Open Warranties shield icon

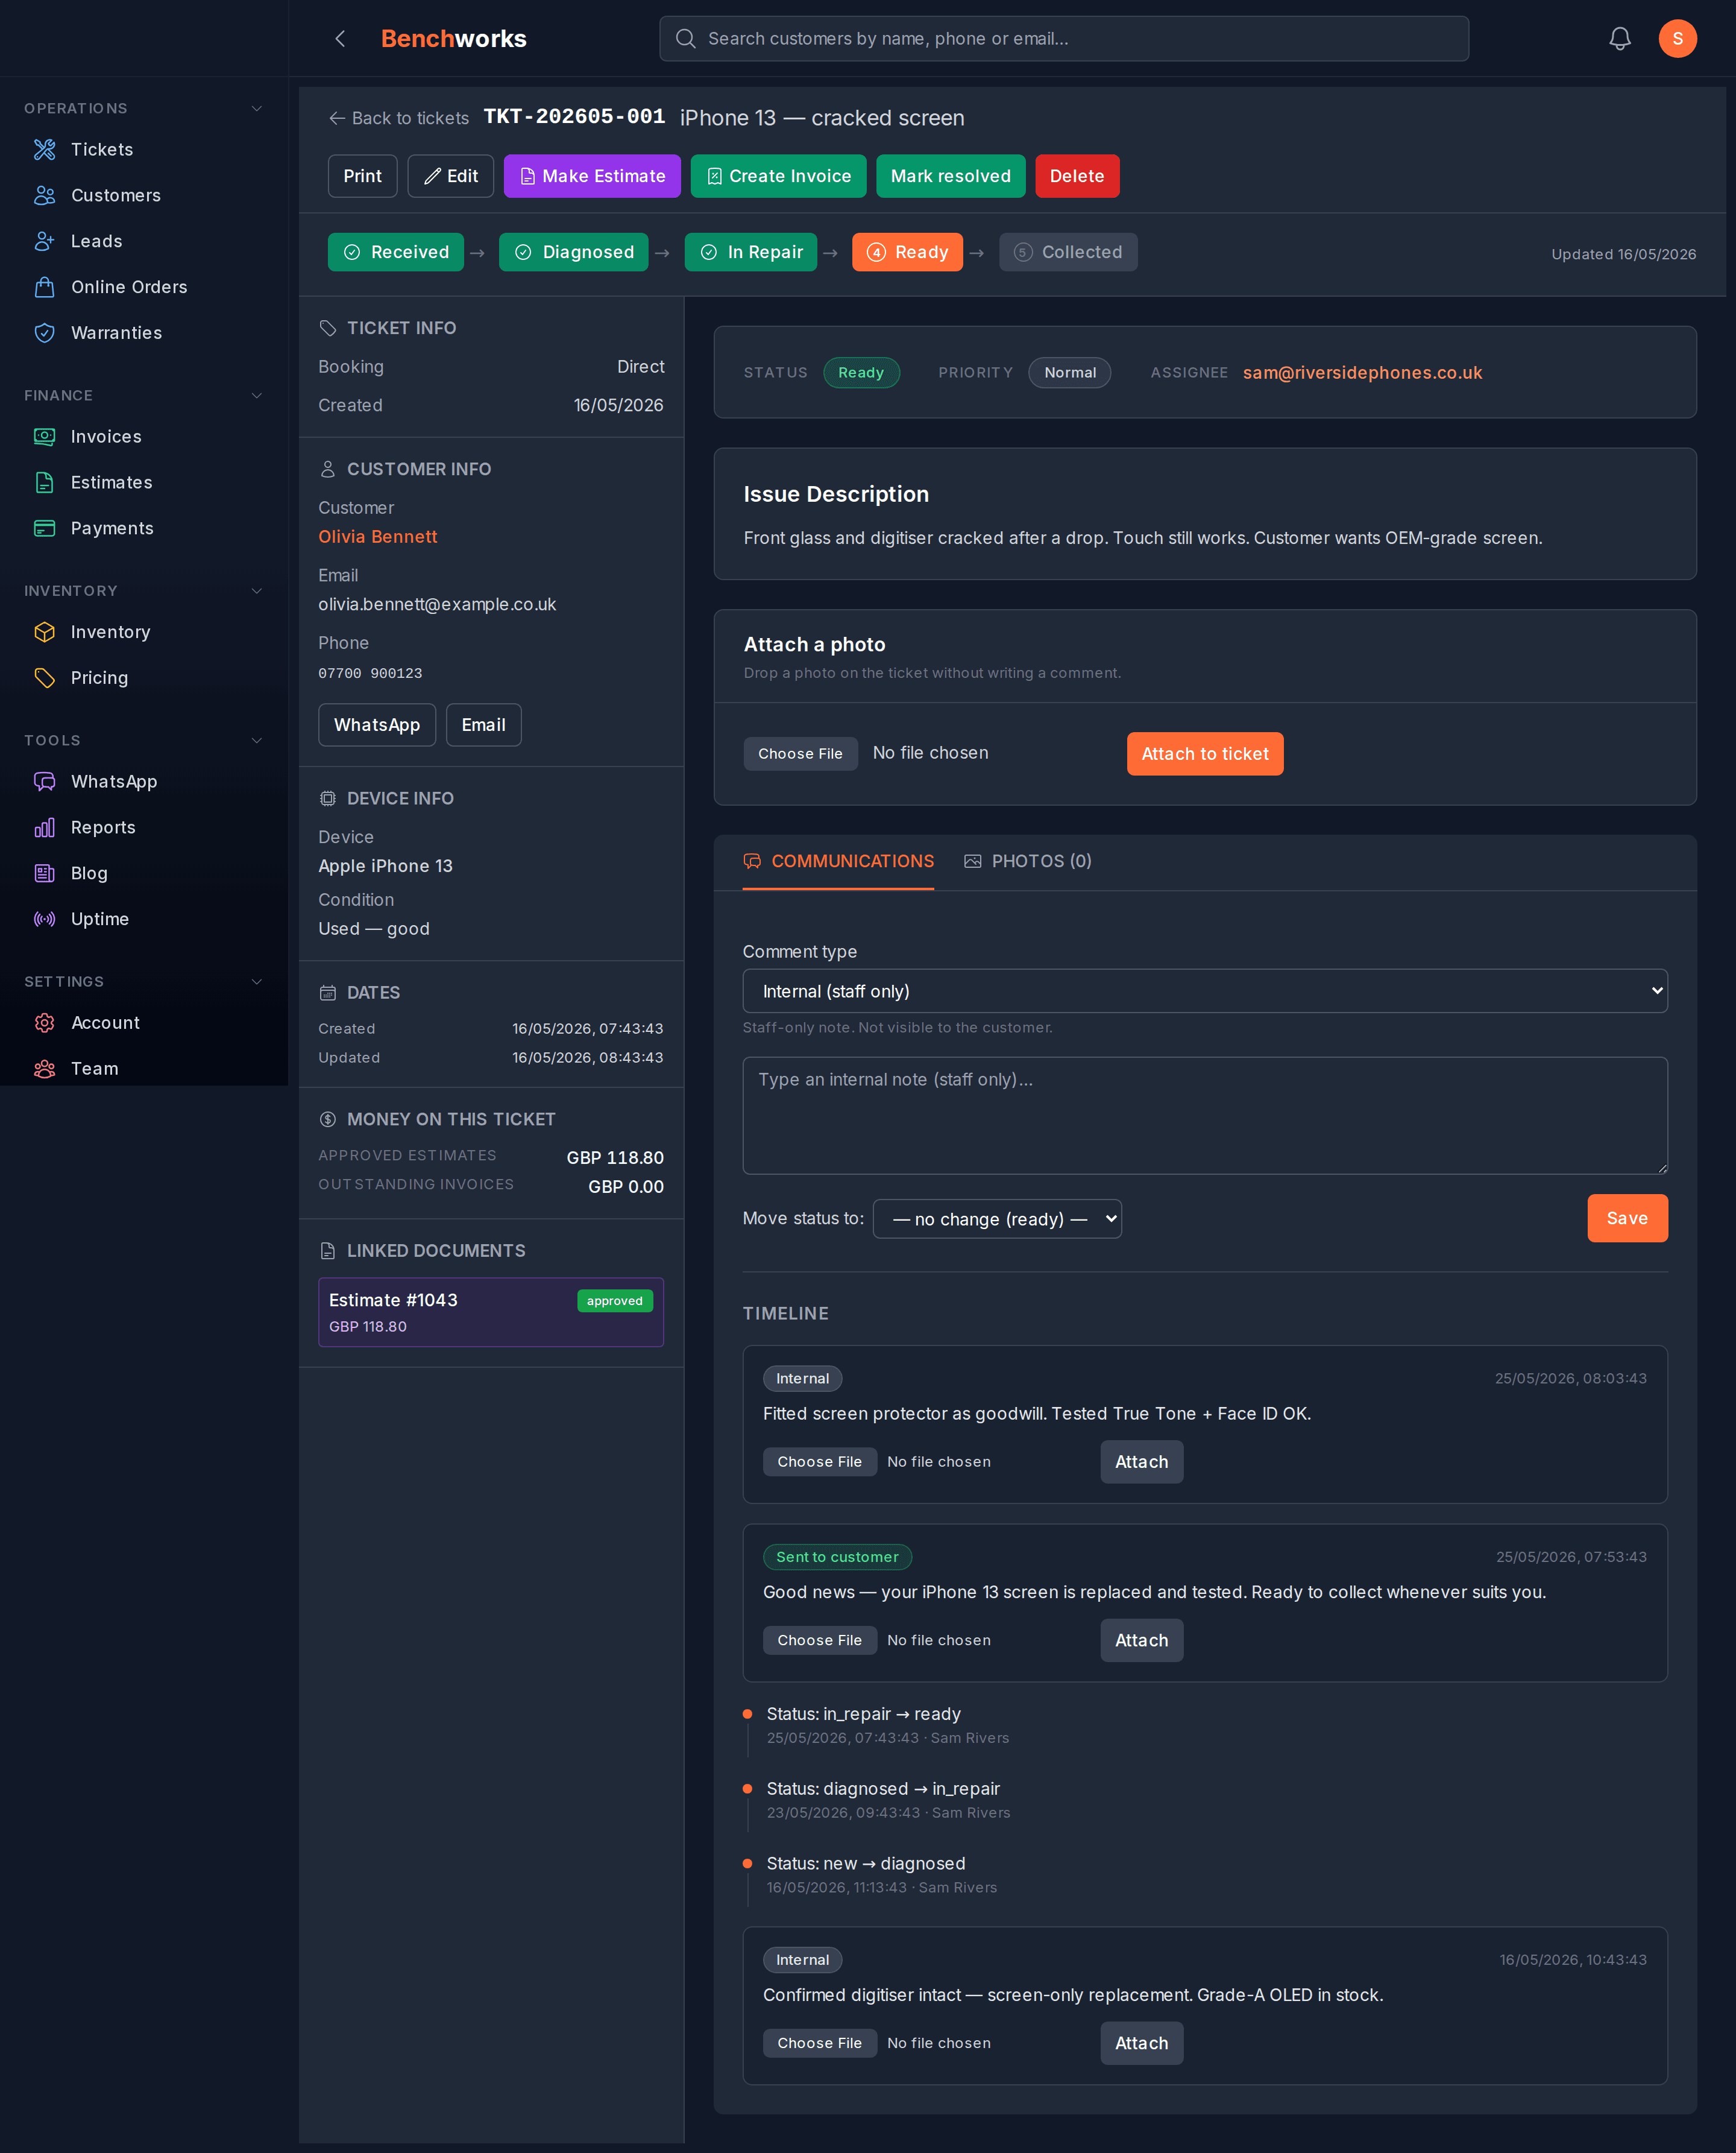[x=45, y=333]
